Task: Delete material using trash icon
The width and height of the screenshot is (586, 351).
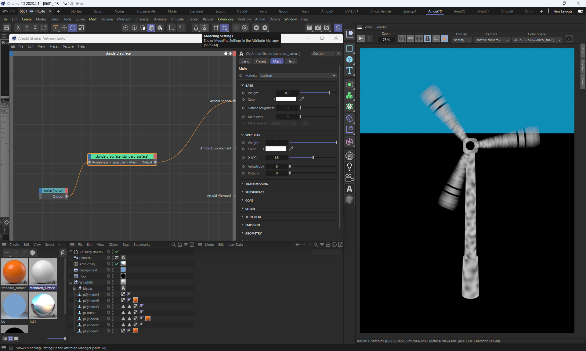Action: (63, 253)
